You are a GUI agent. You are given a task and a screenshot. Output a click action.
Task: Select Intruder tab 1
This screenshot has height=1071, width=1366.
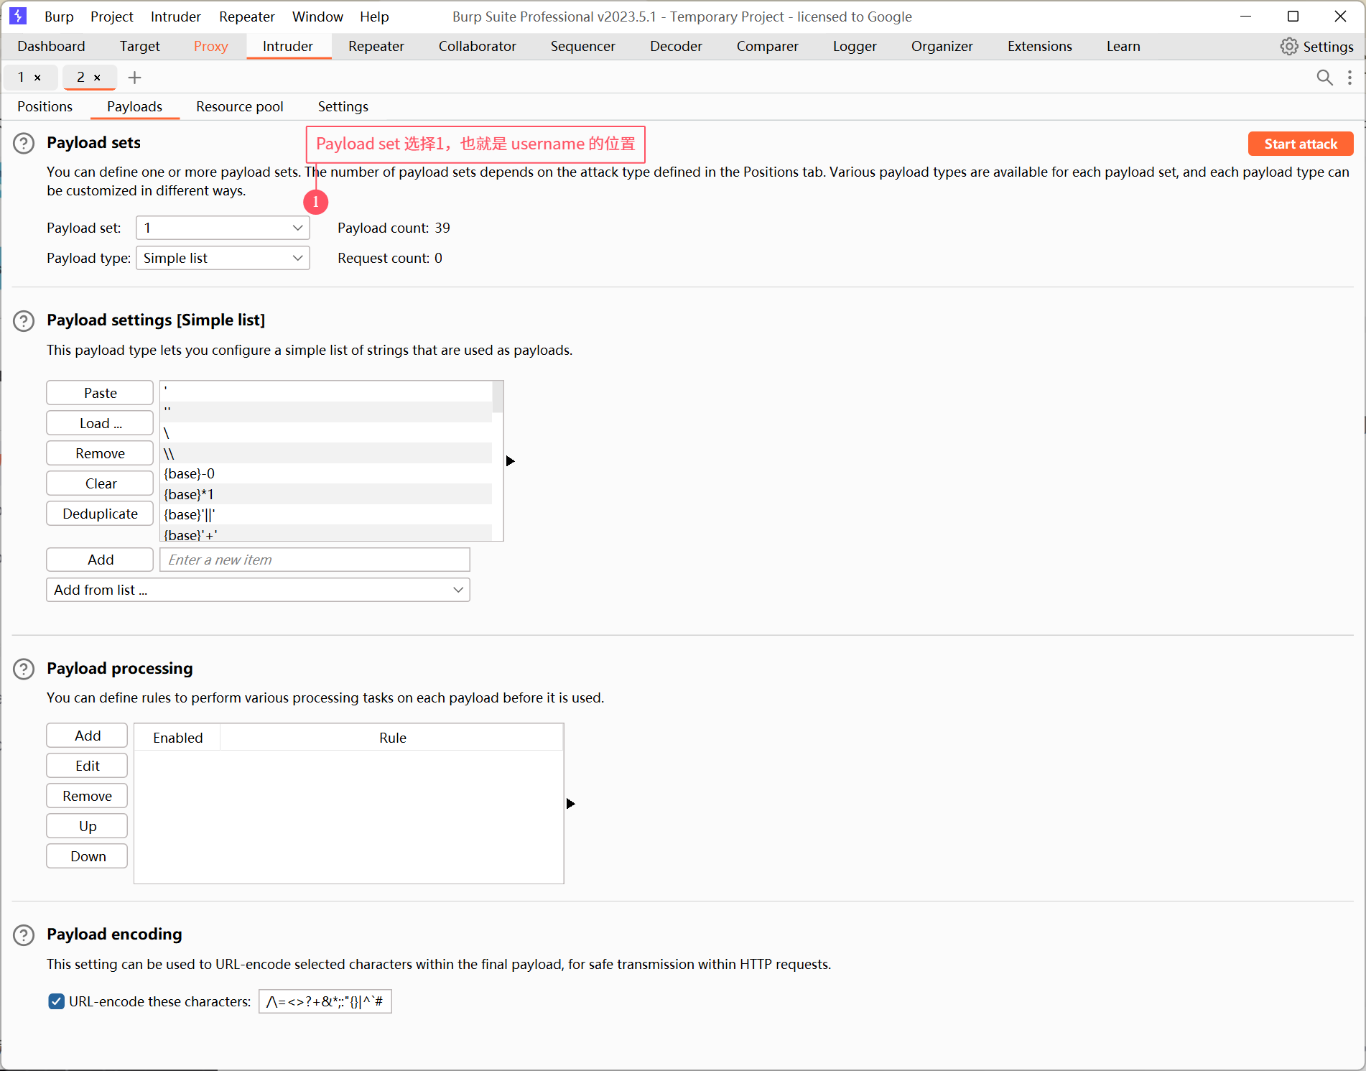22,78
